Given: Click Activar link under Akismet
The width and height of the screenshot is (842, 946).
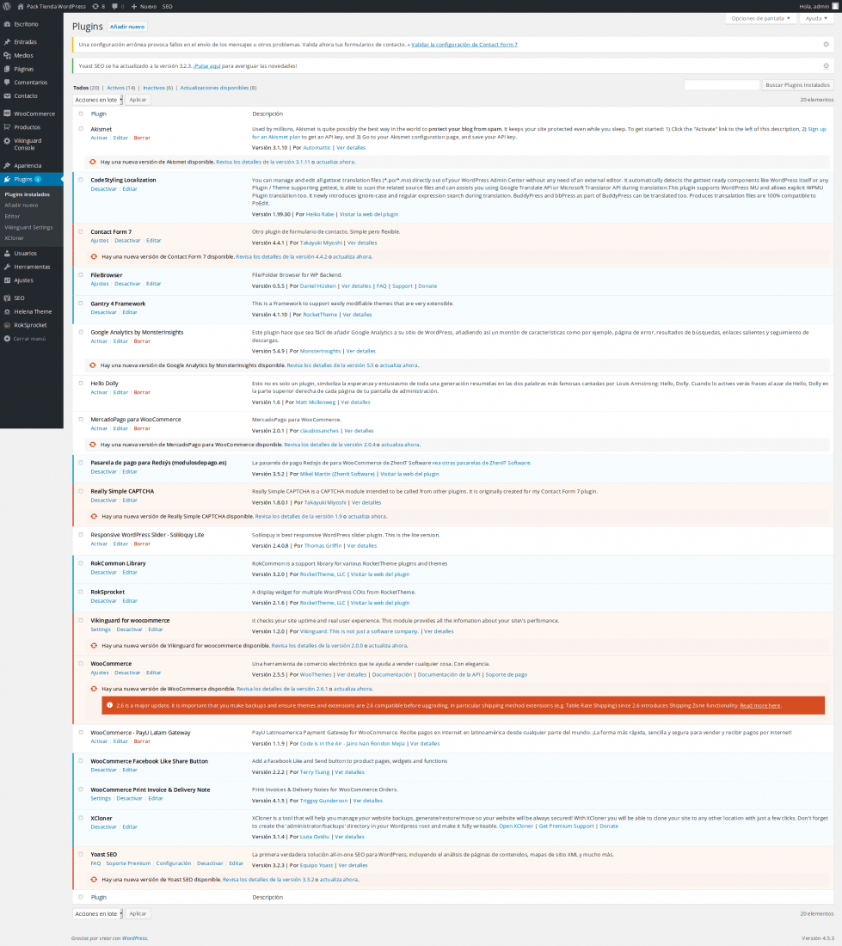Looking at the screenshot, I should 99,138.
